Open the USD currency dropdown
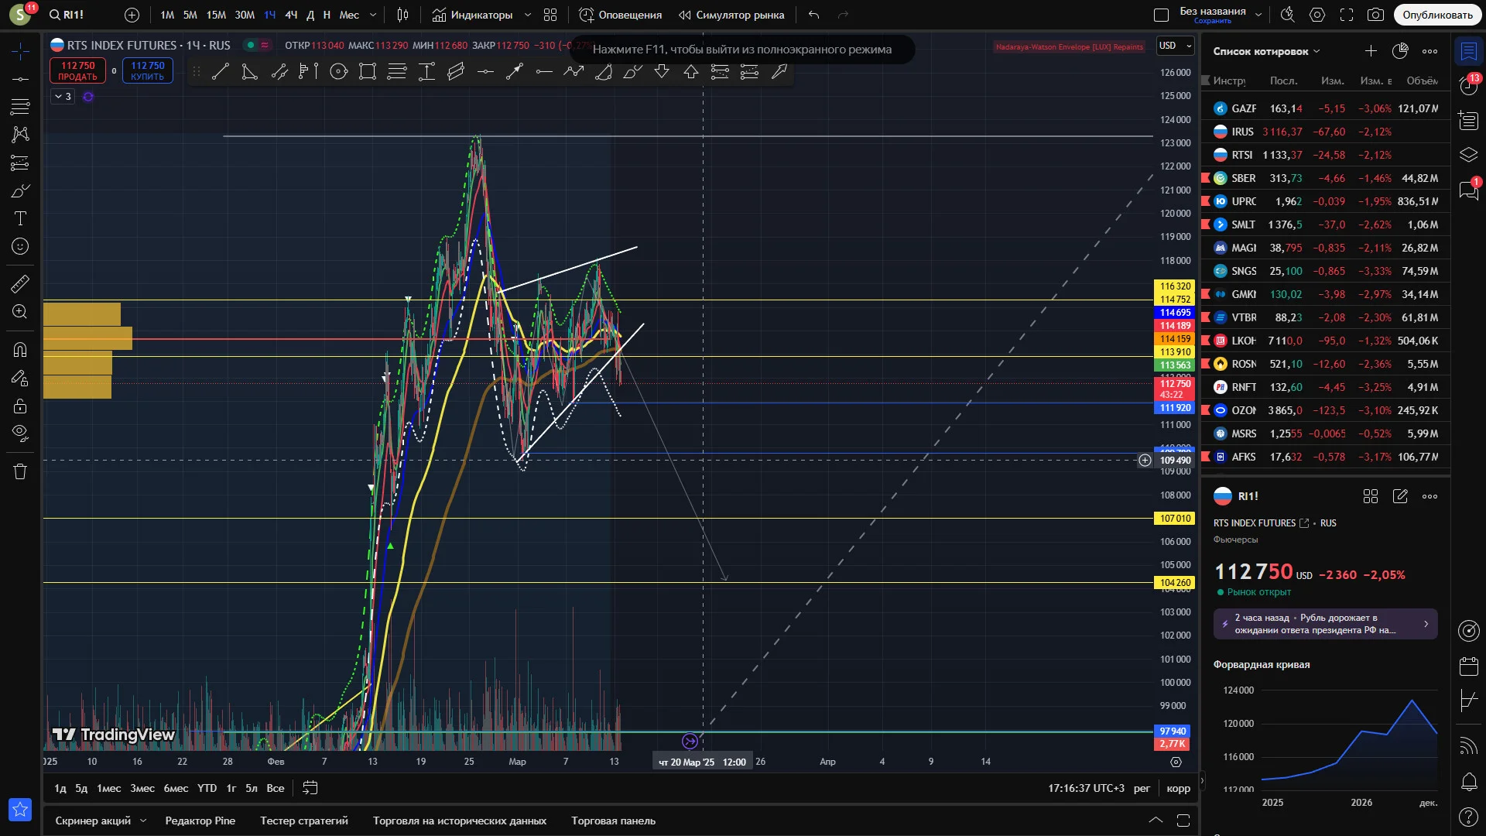Image resolution: width=1486 pixels, height=836 pixels. (x=1175, y=46)
